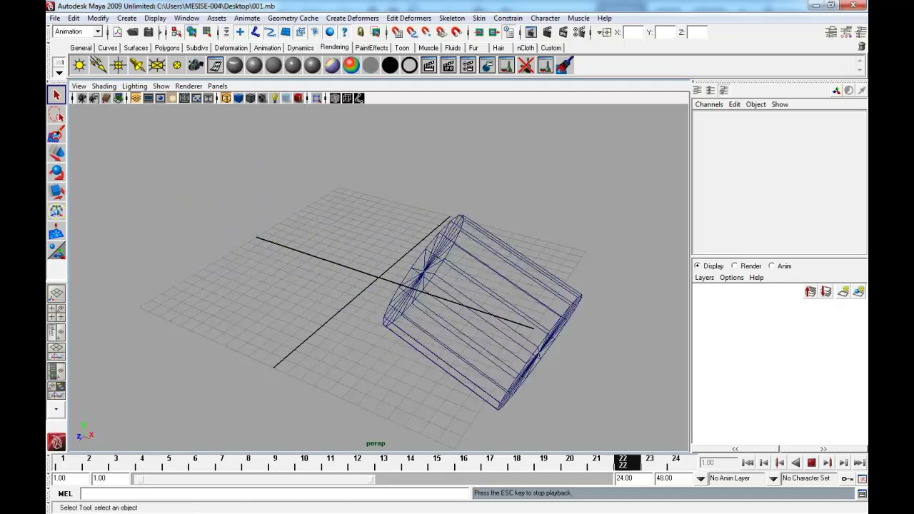Image resolution: width=914 pixels, height=514 pixels.
Task: Select the Universal Manipulator tool
Action: tap(56, 211)
